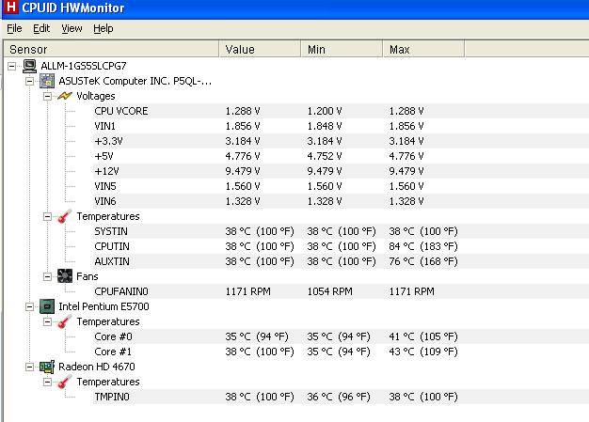The height and width of the screenshot is (422, 589).
Task: Select the +12V voltage row
Action: [342, 171]
